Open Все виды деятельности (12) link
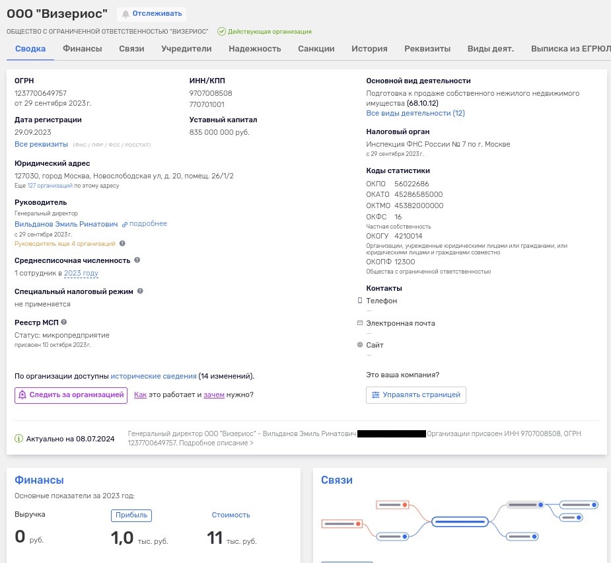 (415, 113)
